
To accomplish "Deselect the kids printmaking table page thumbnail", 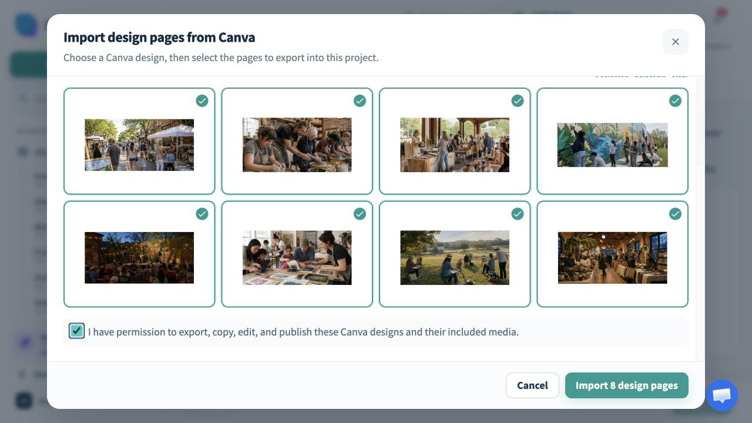I will (x=297, y=254).
